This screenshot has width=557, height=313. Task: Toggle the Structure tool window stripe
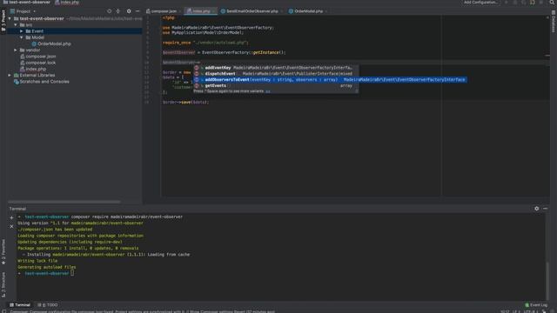pos(3,284)
